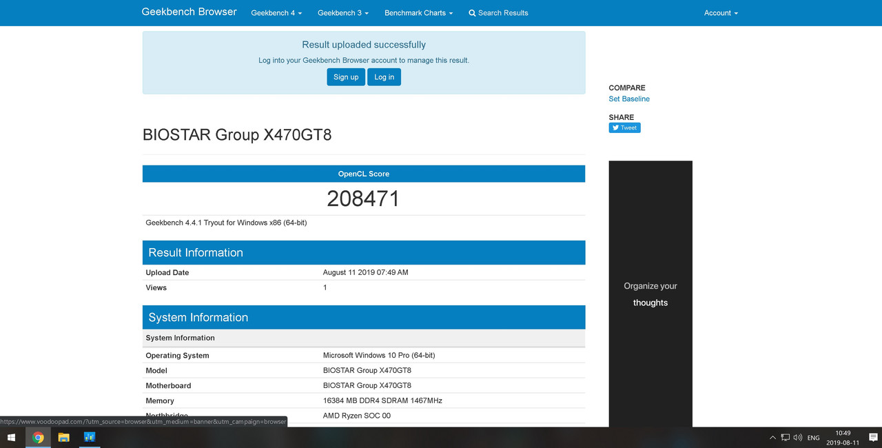Open the Geekbench Browser home link
Viewport: 882px width, 448px height.
[x=189, y=12]
